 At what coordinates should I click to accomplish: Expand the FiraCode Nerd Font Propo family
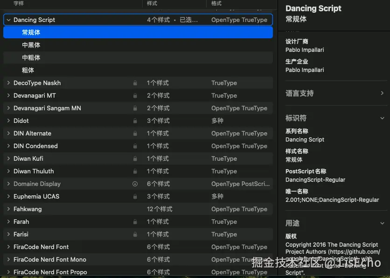(x=8, y=272)
